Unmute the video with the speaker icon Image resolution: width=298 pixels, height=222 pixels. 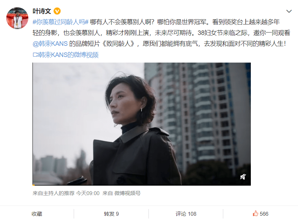[x=243, y=177]
